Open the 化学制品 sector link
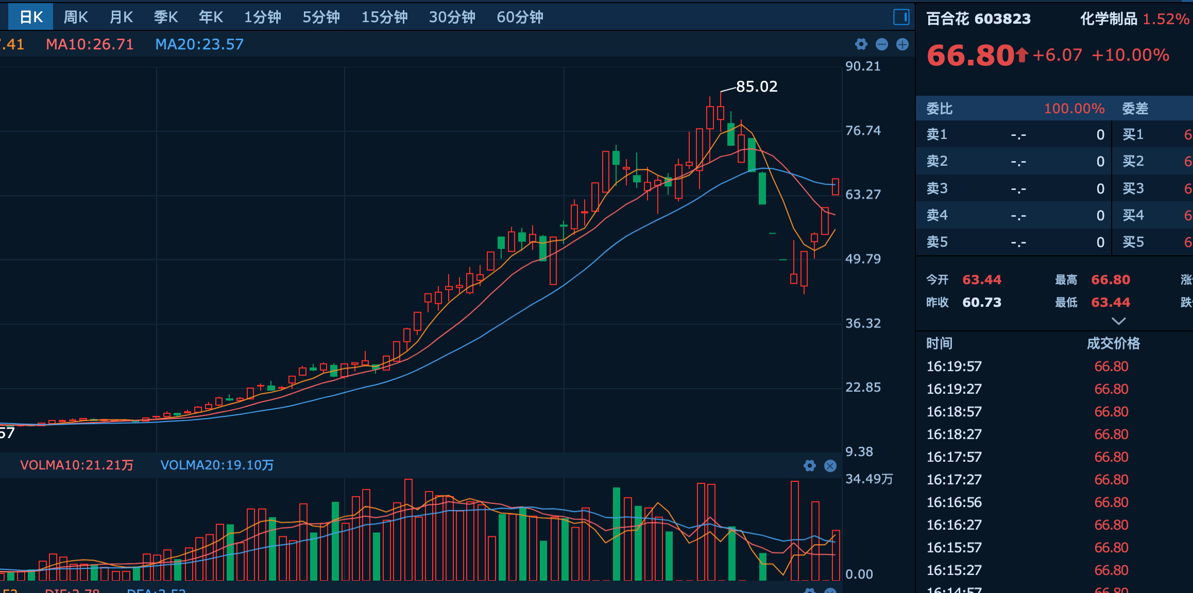The image size is (1193, 593). [1109, 19]
